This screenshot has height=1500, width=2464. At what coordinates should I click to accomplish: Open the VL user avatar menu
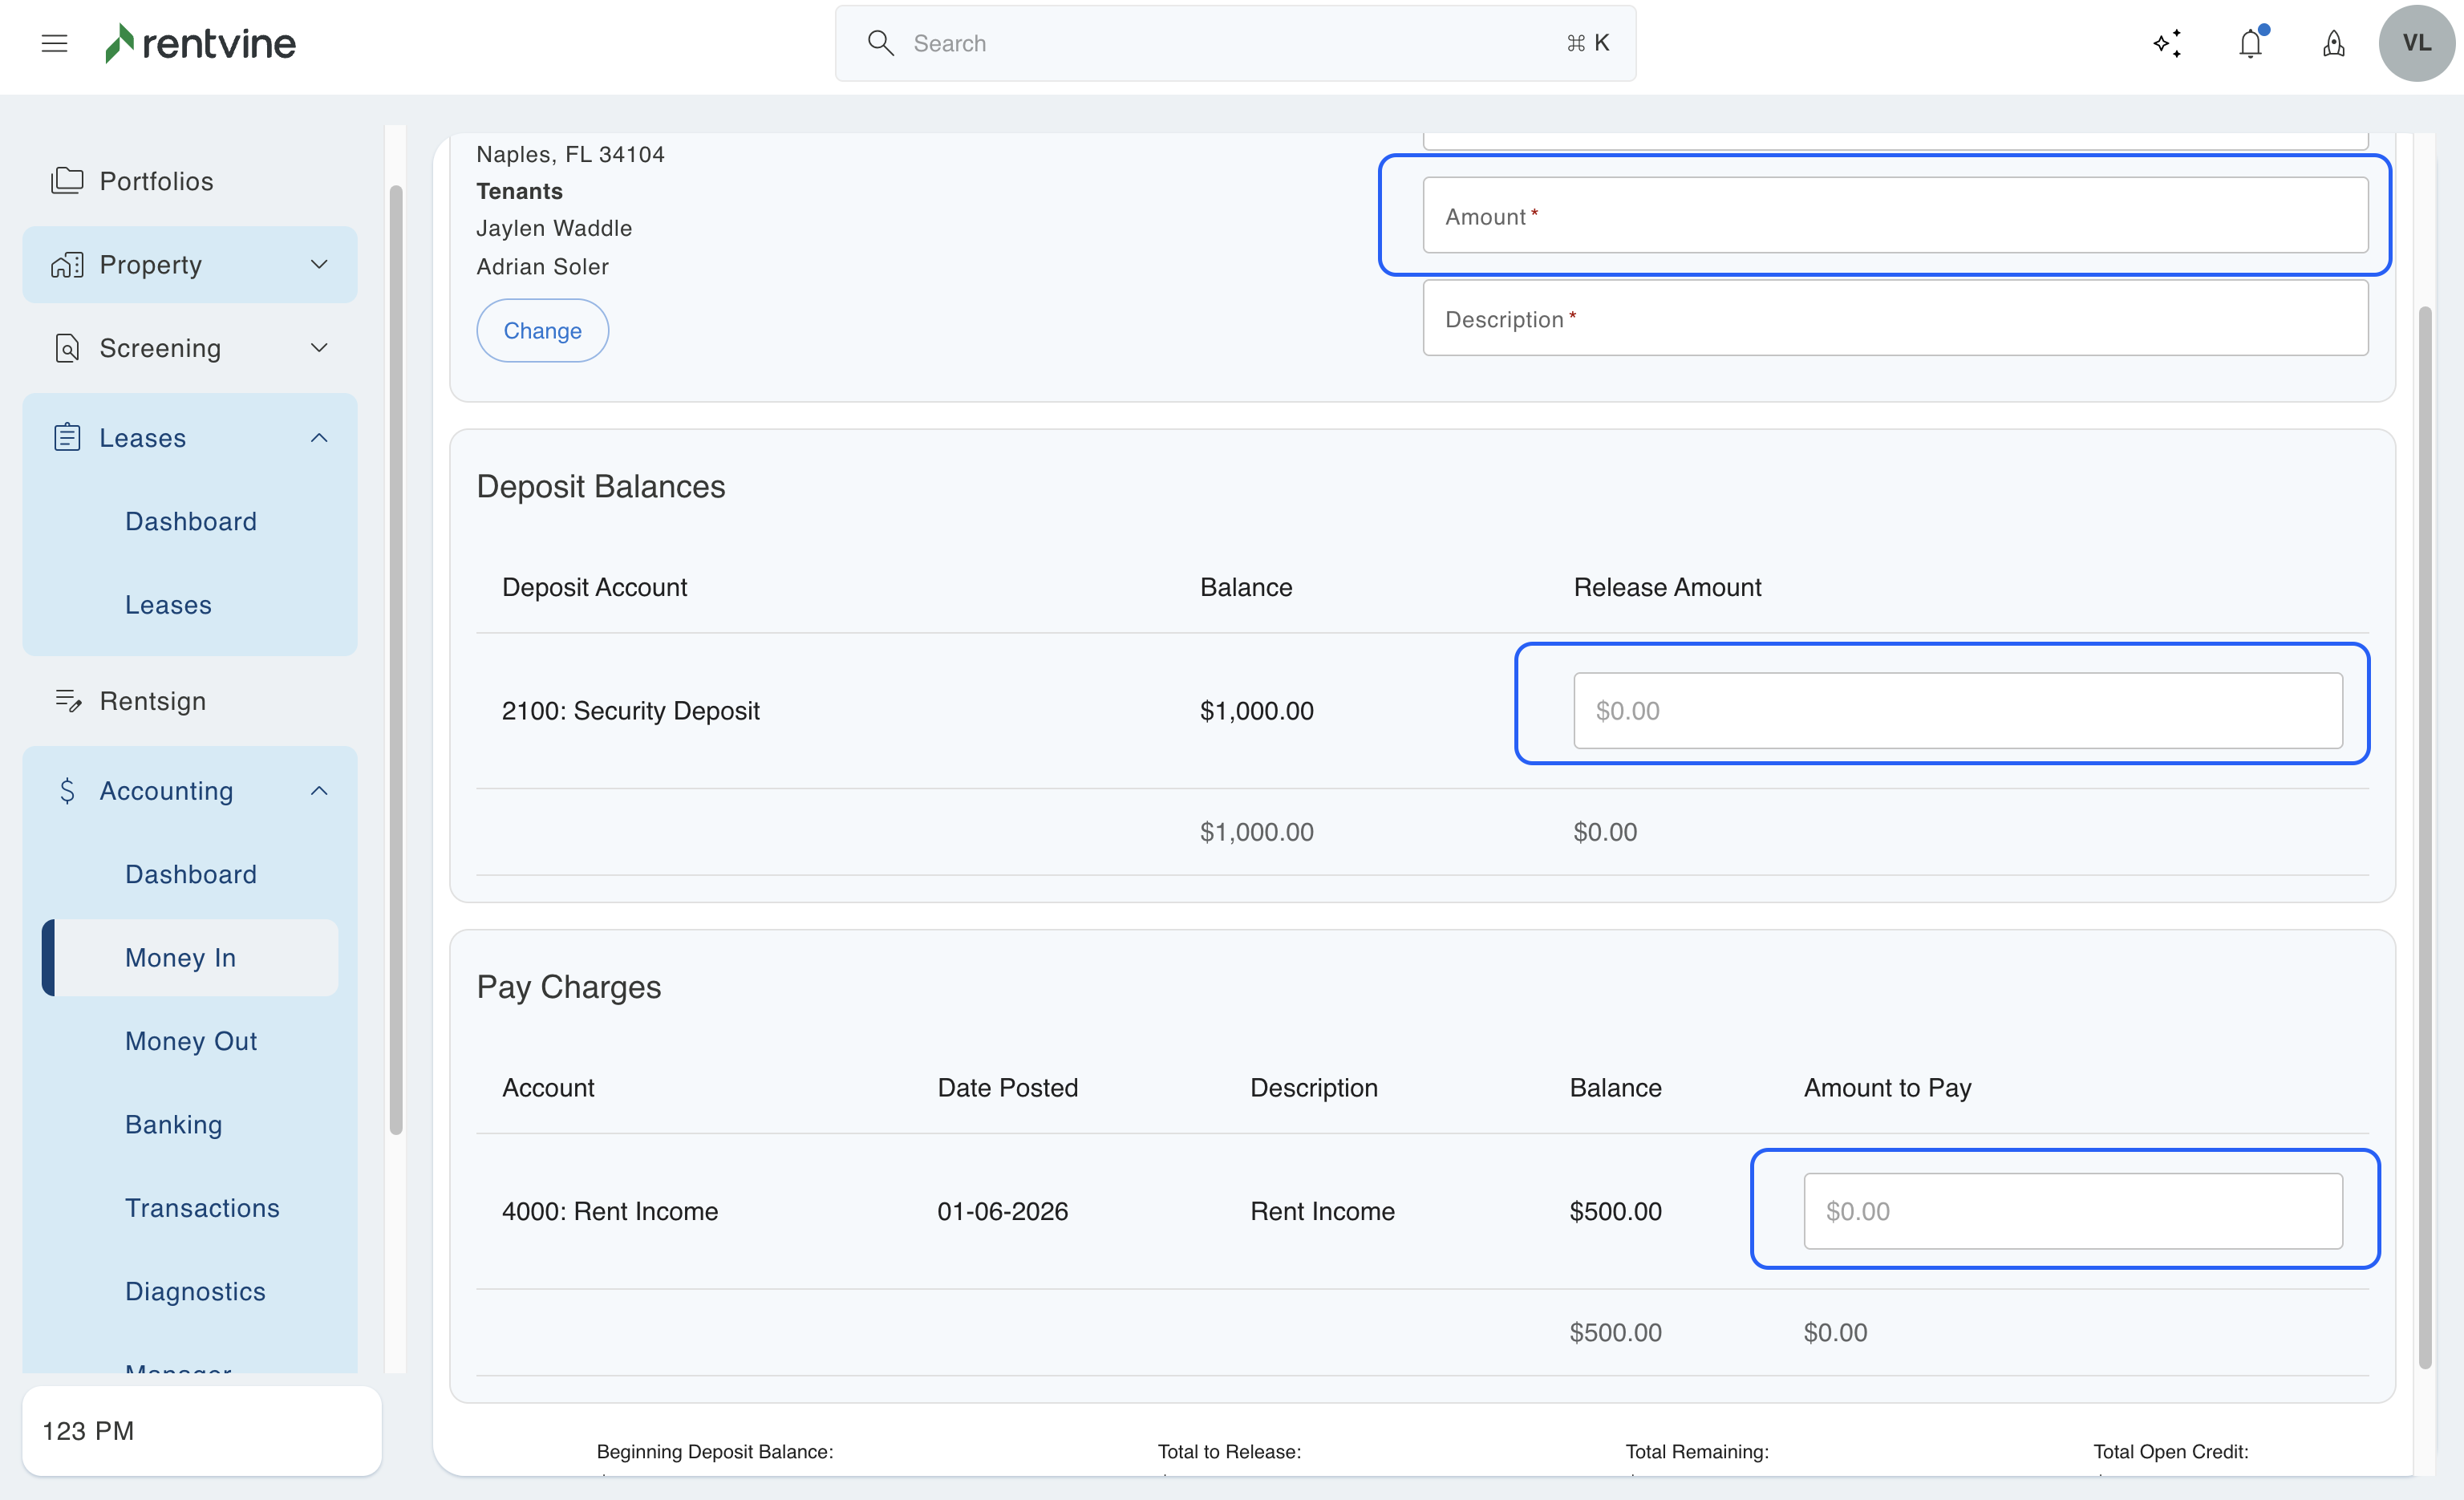2416,43
